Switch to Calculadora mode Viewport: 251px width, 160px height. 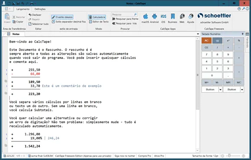tap(97, 17)
